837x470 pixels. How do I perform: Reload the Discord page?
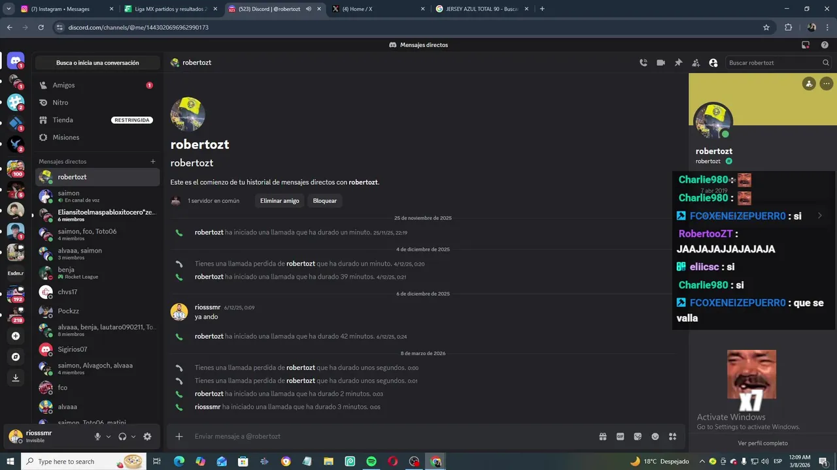[x=41, y=27]
